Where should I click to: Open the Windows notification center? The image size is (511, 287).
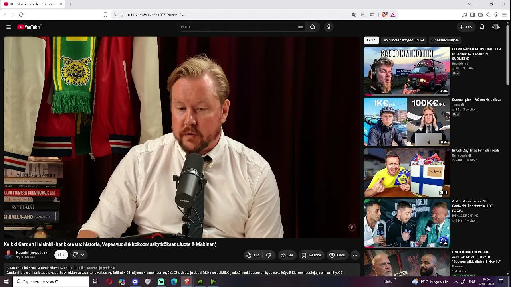501,282
